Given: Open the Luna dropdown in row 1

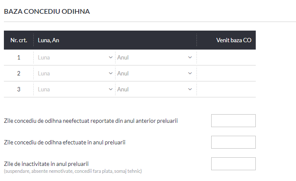Looking at the screenshot, I should coord(75,57).
